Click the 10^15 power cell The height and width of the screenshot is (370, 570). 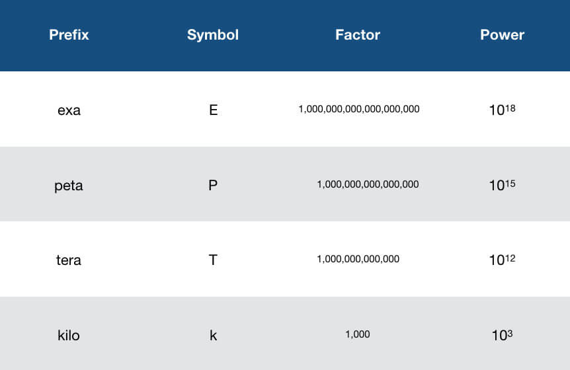pos(502,185)
